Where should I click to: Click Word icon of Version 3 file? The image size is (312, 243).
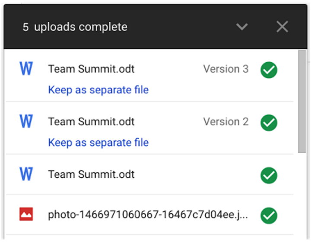(26, 68)
